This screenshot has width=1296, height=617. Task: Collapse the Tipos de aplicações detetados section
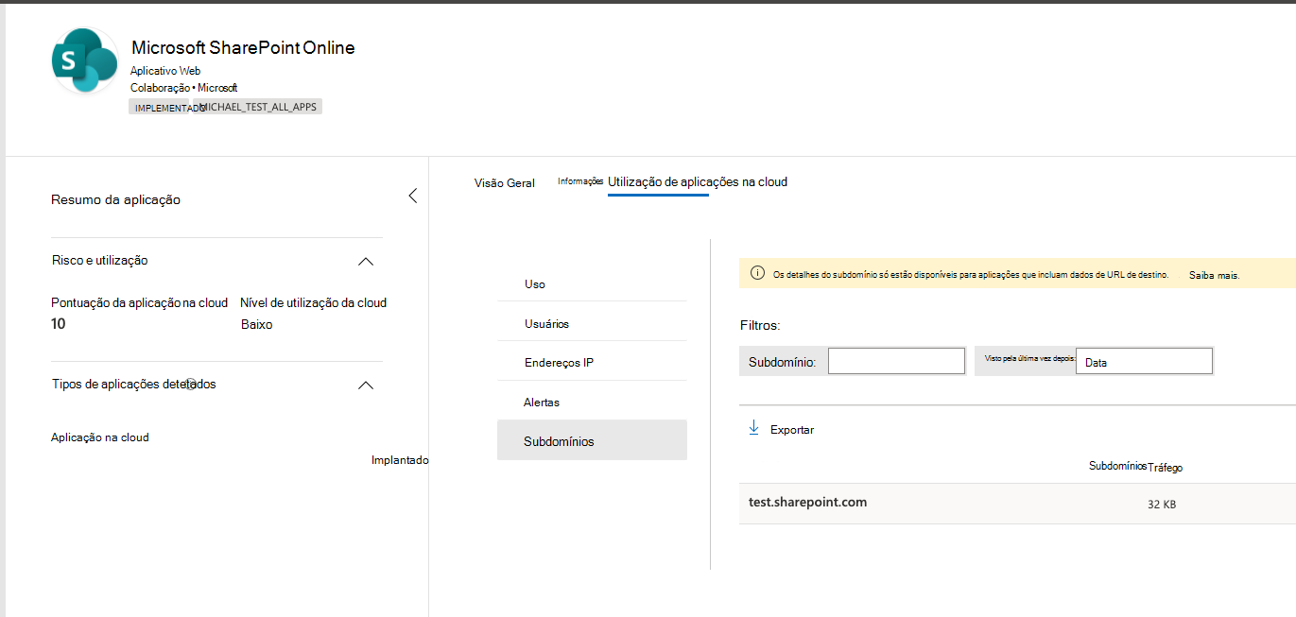[366, 386]
